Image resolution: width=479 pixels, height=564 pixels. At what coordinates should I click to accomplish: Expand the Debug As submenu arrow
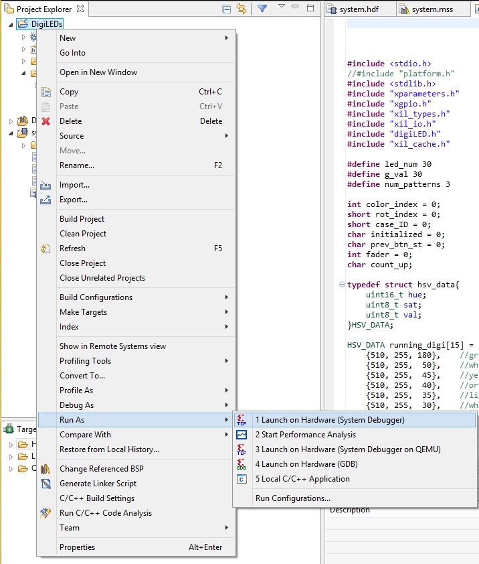coord(226,405)
